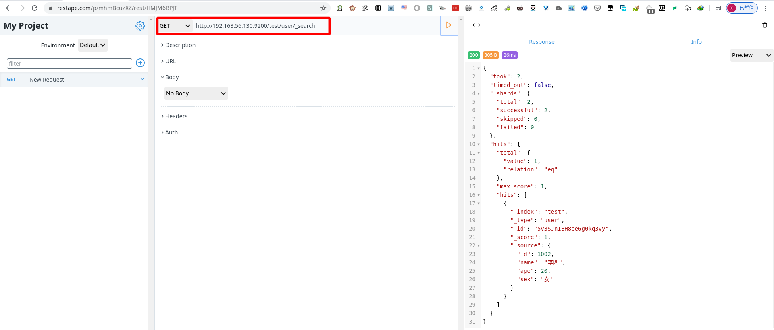Send the request with the play button
Image resolution: width=774 pixels, height=330 pixels.
click(449, 25)
